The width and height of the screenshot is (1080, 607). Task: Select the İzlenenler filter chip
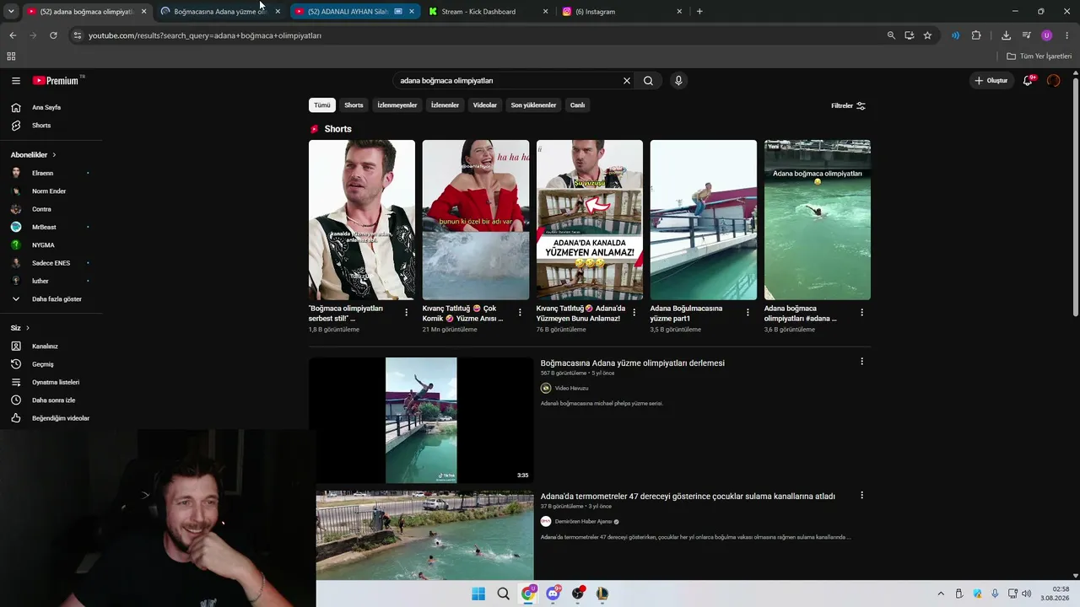[x=445, y=105]
